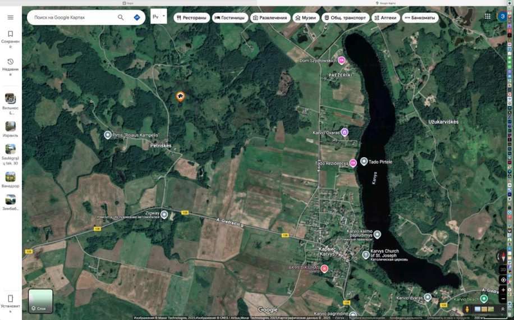514x320 pixels.
Task: Choose the Банкоматы filter chip
Action: coord(420,18)
